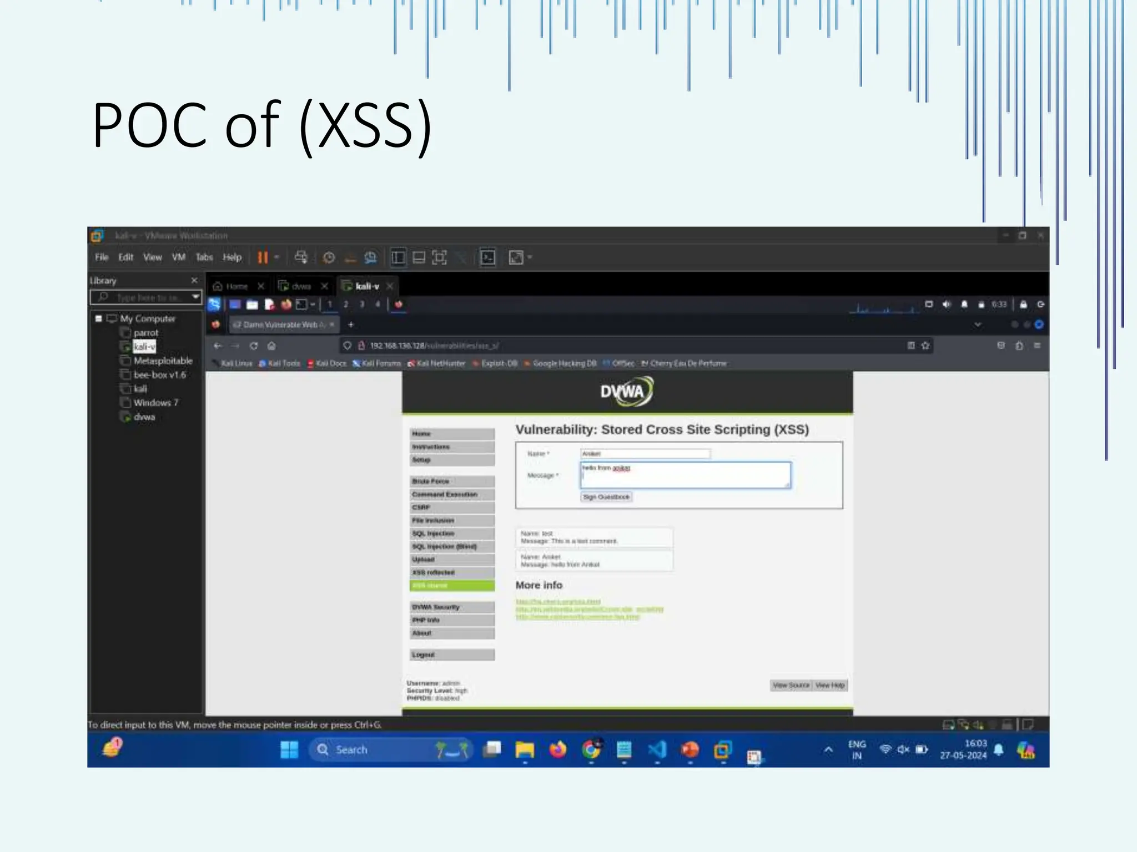Click the URL address bar
Image resolution: width=1137 pixels, height=852 pixels.
636,346
